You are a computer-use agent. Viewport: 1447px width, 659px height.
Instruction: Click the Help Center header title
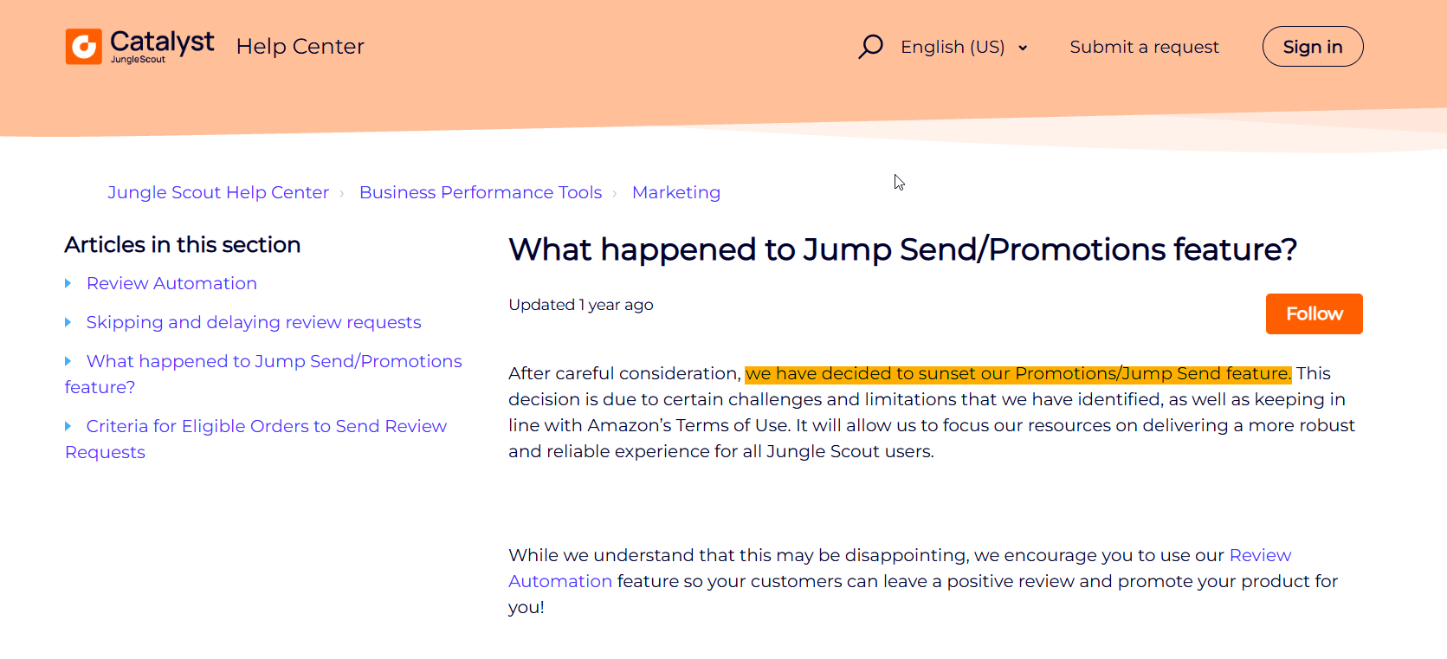(x=300, y=46)
